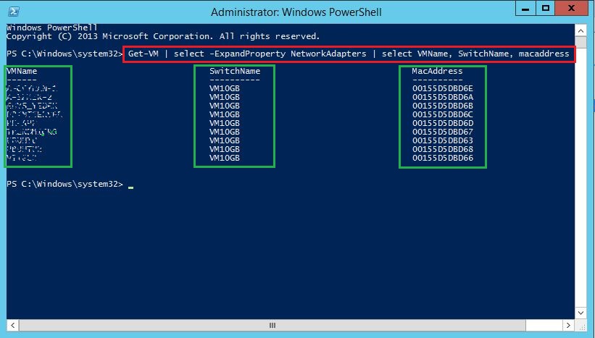Screen dimensions: 595x338
Task: Click MAC address 00155D5DBD63
Action: click(x=443, y=140)
